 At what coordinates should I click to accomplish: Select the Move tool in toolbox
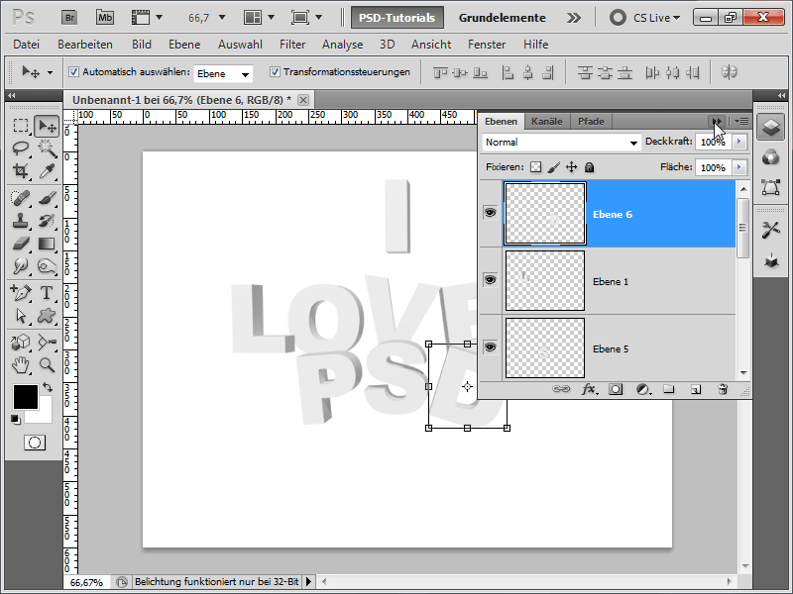[47, 126]
